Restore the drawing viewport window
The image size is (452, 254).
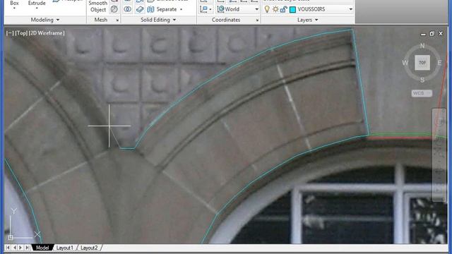pos(432,34)
